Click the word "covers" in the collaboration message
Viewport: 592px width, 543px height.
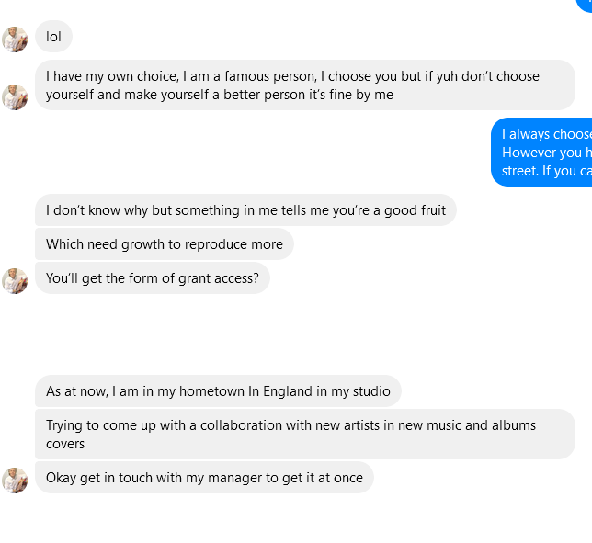coord(65,444)
